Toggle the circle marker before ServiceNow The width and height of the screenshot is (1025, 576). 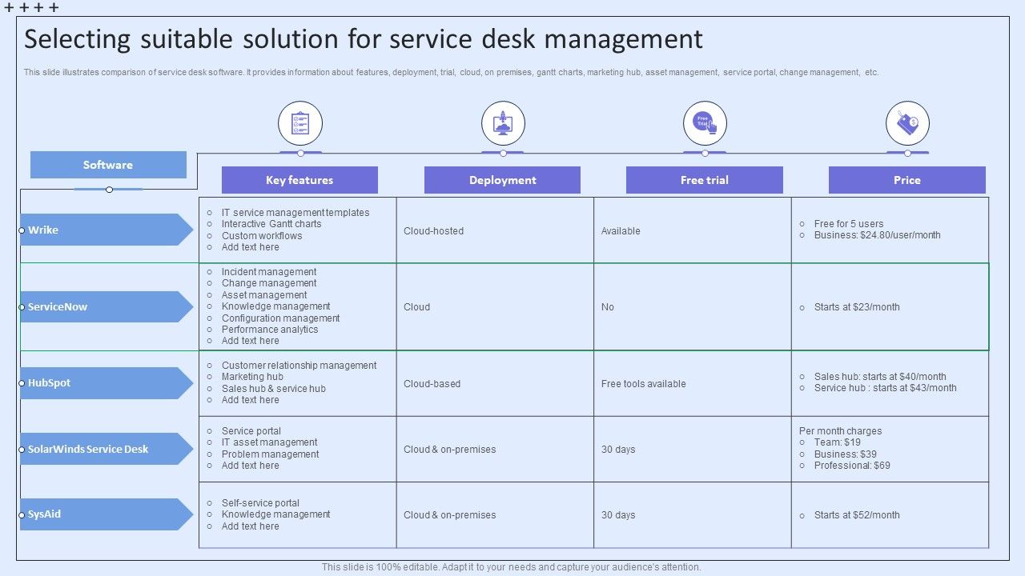coord(21,306)
